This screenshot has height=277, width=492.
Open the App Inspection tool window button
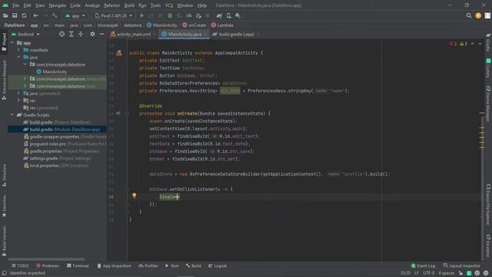(115, 265)
